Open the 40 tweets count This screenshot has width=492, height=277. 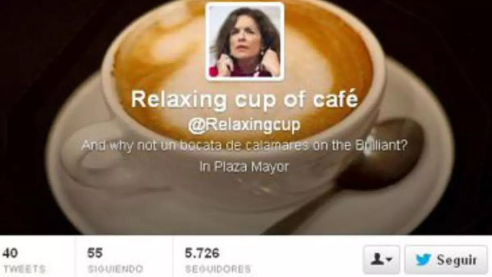click(x=10, y=253)
